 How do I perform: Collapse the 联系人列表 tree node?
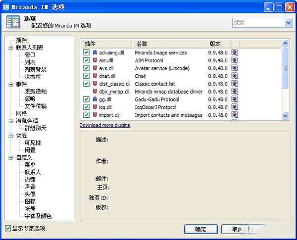pyautogui.click(x=11, y=48)
